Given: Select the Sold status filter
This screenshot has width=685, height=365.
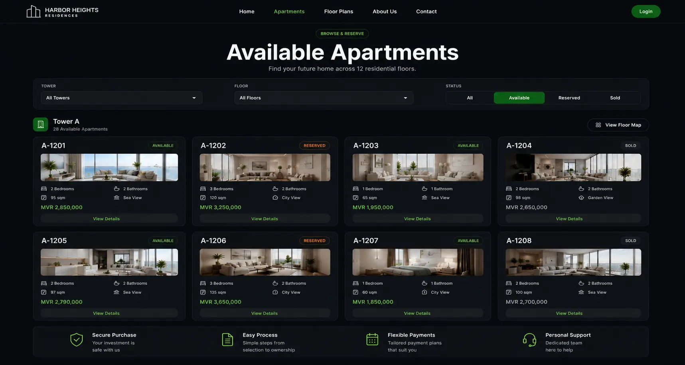Looking at the screenshot, I should coord(615,98).
